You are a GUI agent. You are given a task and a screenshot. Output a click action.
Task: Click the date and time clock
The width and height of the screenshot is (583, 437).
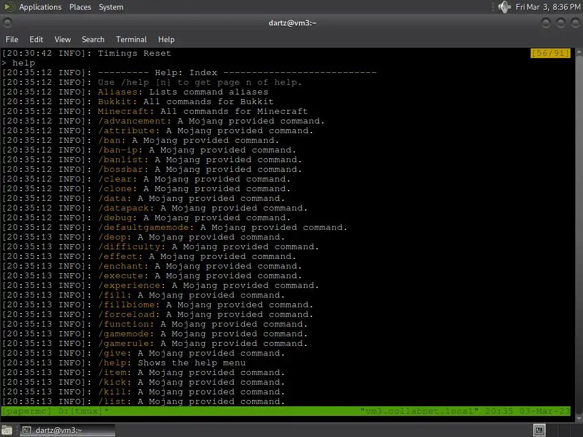tap(548, 7)
